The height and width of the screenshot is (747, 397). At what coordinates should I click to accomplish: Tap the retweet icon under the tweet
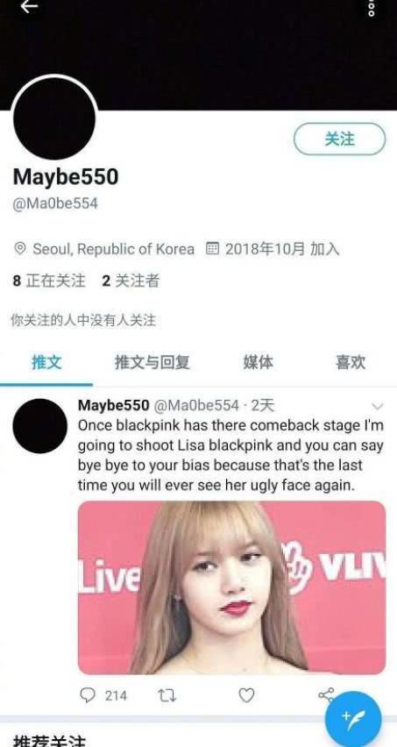click(167, 696)
